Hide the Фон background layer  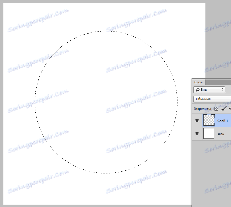coord(197,133)
